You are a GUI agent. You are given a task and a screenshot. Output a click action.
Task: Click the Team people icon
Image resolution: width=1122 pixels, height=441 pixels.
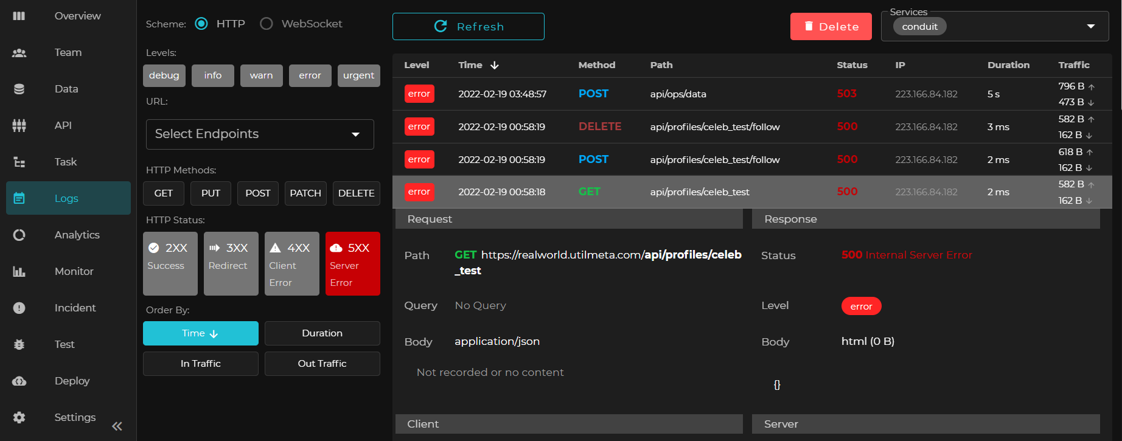(19, 52)
